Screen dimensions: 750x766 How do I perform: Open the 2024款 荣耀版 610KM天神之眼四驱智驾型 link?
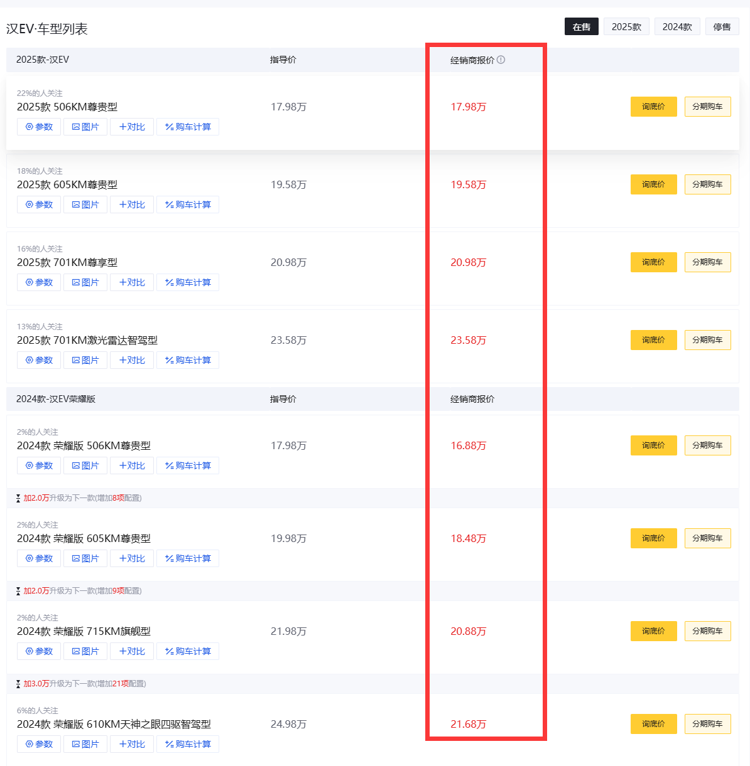pos(114,724)
